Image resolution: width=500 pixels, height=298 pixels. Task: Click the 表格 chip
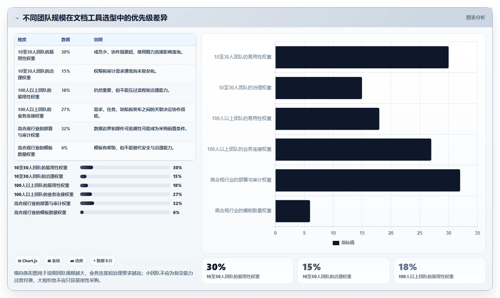coord(54,261)
